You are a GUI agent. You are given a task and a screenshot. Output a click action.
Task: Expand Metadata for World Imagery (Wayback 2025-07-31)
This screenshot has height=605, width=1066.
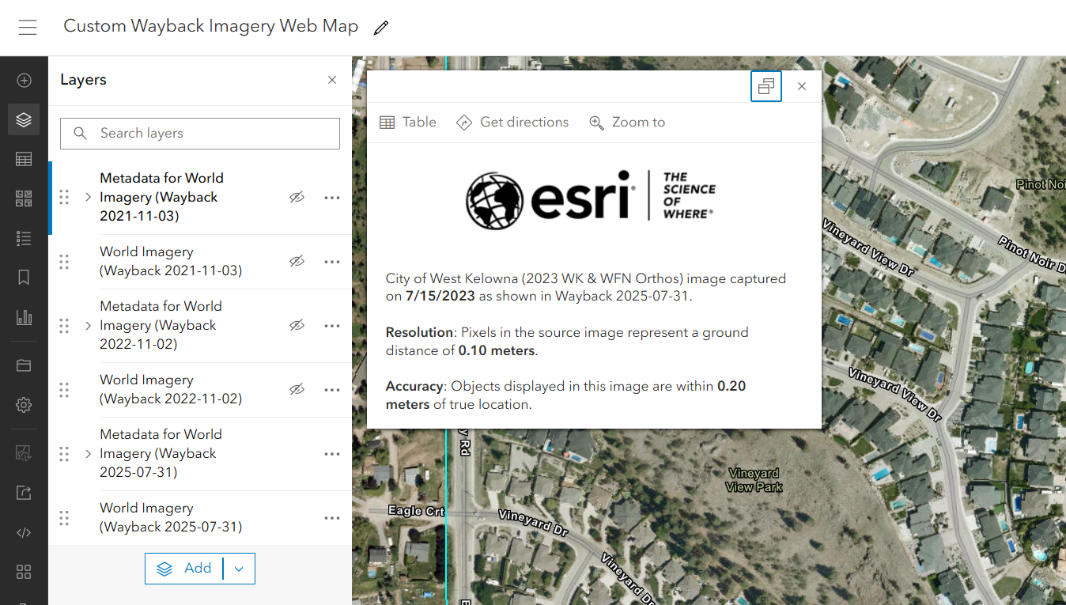coord(88,454)
